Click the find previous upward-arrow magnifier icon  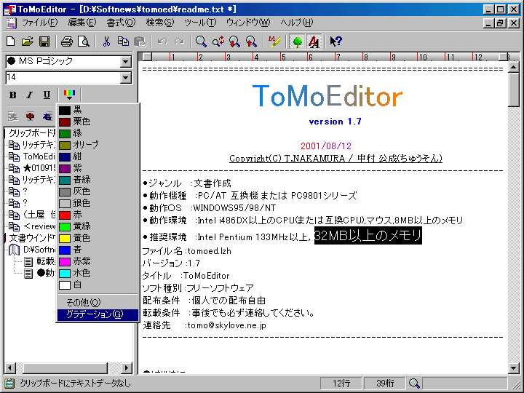(251, 41)
